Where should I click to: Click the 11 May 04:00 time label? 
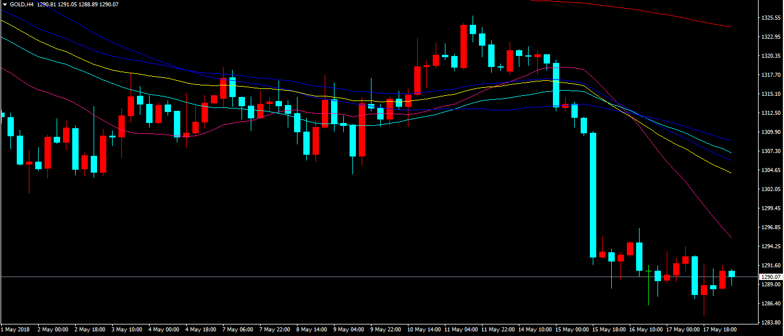coord(461,330)
